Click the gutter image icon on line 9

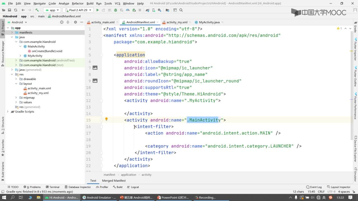[x=95, y=81]
